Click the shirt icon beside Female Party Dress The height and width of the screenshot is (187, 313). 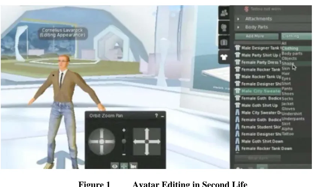click(237, 62)
